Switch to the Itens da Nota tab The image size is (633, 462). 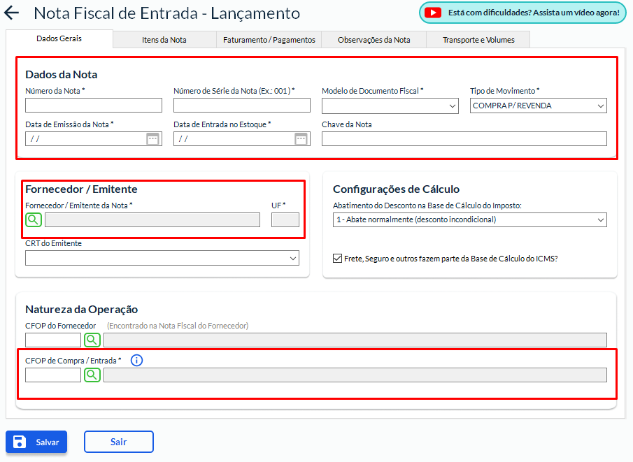tap(164, 40)
